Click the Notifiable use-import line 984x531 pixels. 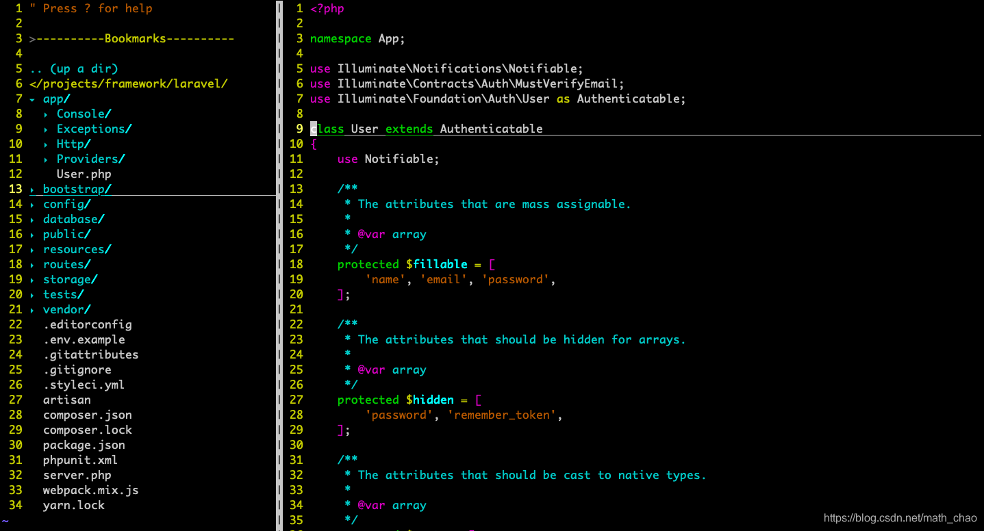pyautogui.click(x=446, y=69)
